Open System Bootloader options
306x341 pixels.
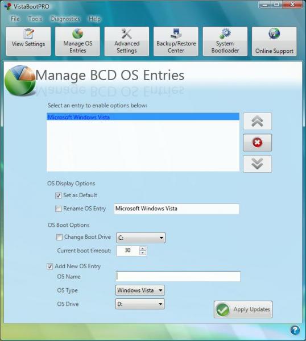coord(225,41)
